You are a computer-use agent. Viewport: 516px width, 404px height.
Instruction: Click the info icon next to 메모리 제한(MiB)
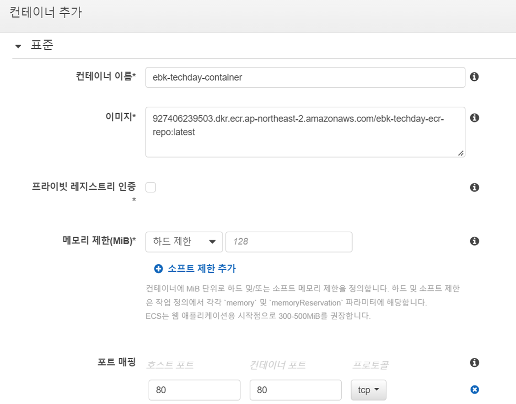coord(474,241)
